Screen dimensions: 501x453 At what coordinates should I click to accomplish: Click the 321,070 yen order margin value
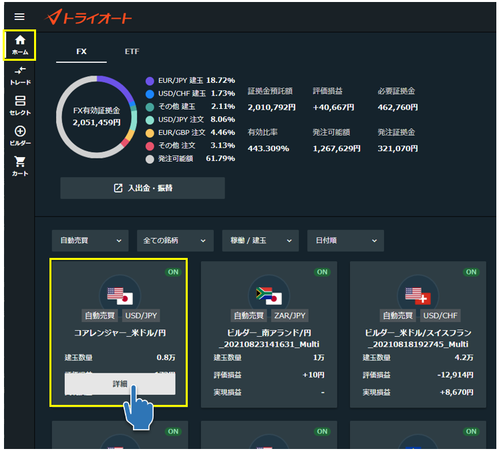[398, 148]
